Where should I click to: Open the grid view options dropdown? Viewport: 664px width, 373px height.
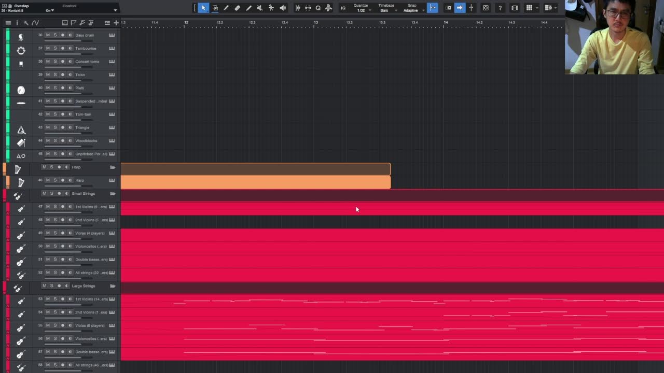pyautogui.click(x=537, y=8)
